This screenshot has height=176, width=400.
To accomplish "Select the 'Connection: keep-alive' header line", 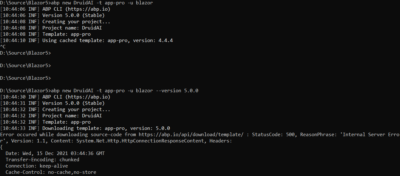I will pos(37,166).
